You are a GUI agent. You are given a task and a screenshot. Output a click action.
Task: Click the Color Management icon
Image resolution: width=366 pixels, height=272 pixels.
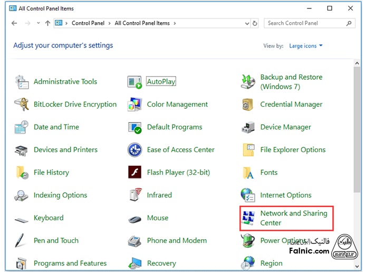pos(135,105)
